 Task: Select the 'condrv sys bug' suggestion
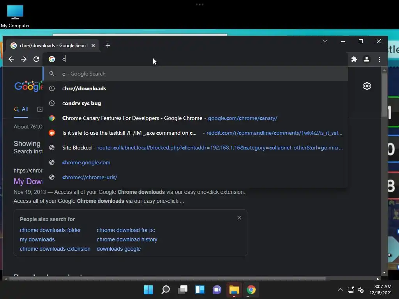[x=196, y=103]
